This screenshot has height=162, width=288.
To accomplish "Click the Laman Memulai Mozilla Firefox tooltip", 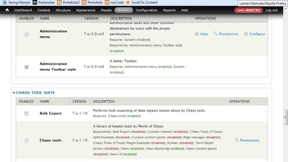I will tap(263, 3).
